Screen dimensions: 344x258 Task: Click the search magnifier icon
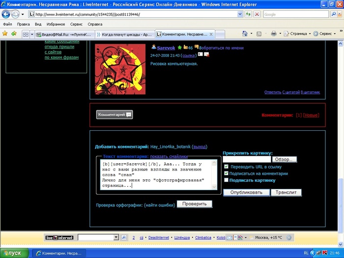coord(334,14)
